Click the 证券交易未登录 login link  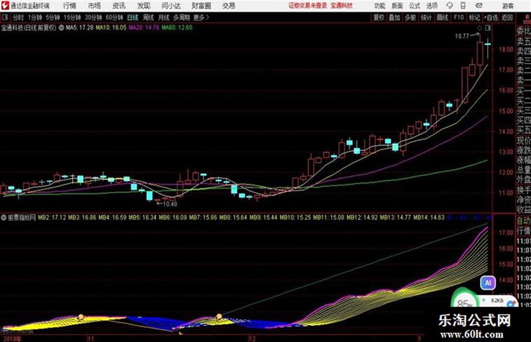click(x=308, y=6)
